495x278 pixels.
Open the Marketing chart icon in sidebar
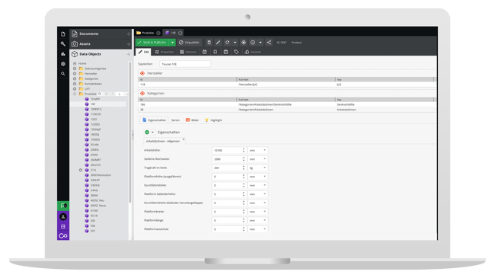coord(63,54)
